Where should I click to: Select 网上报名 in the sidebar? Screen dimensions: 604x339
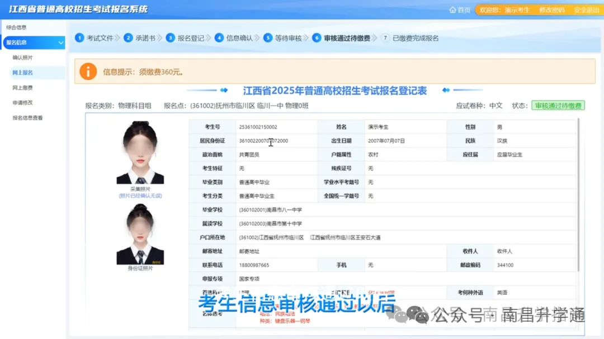pyautogui.click(x=22, y=73)
